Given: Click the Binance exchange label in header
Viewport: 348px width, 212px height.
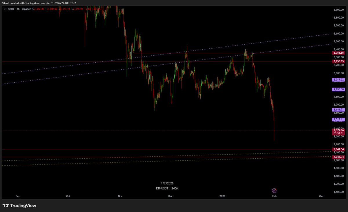Looking at the screenshot, I should (27, 9).
